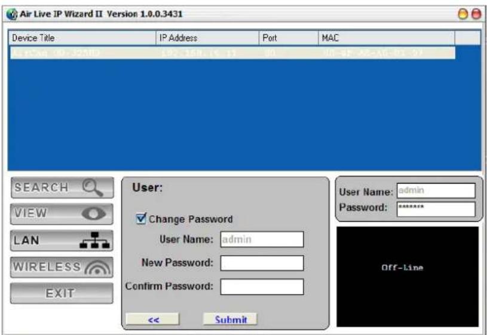
Task: Click the Air Live globe title icon
Action: click(12, 14)
